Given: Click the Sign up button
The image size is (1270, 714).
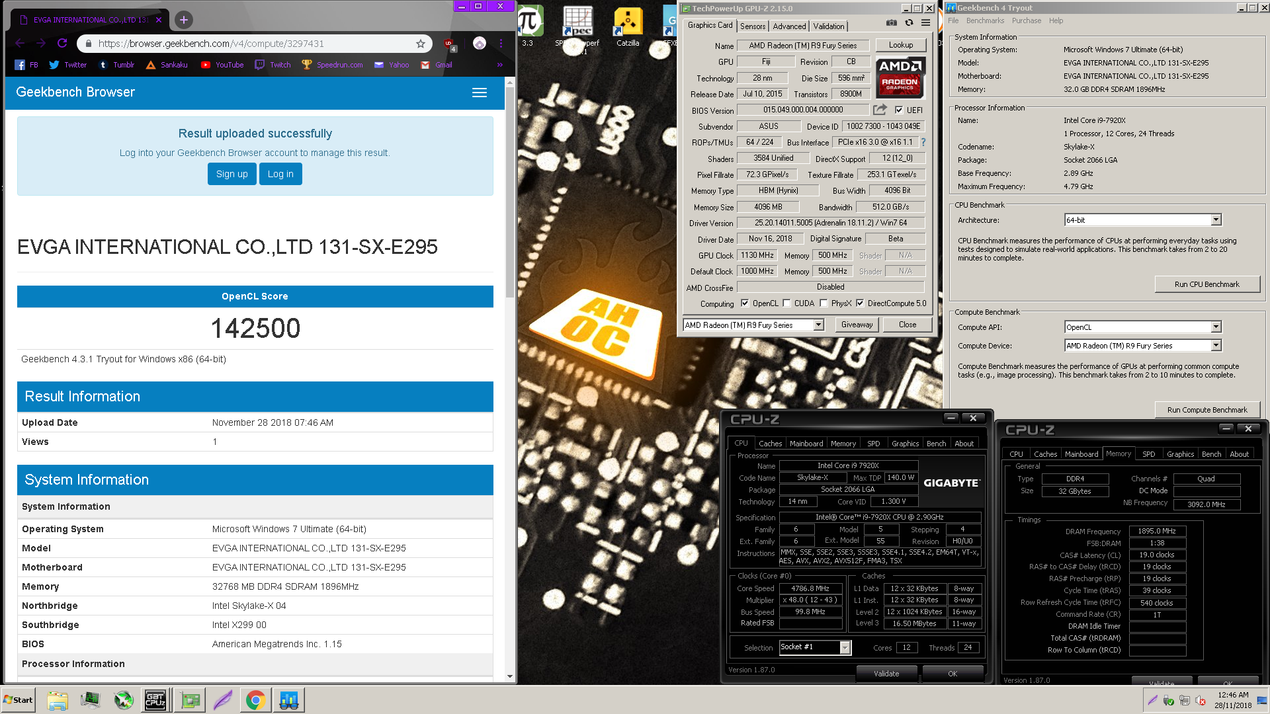Looking at the screenshot, I should click(x=232, y=174).
